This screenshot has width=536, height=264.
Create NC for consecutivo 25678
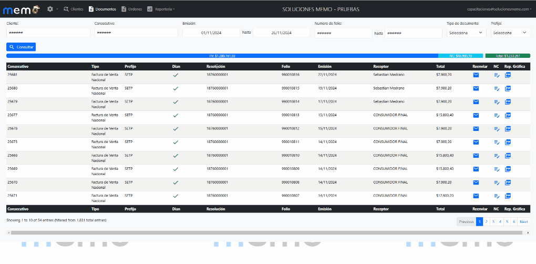(497, 129)
